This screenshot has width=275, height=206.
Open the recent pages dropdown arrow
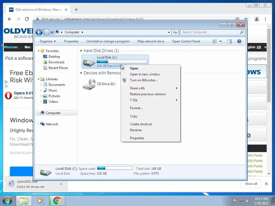[x=52, y=32]
